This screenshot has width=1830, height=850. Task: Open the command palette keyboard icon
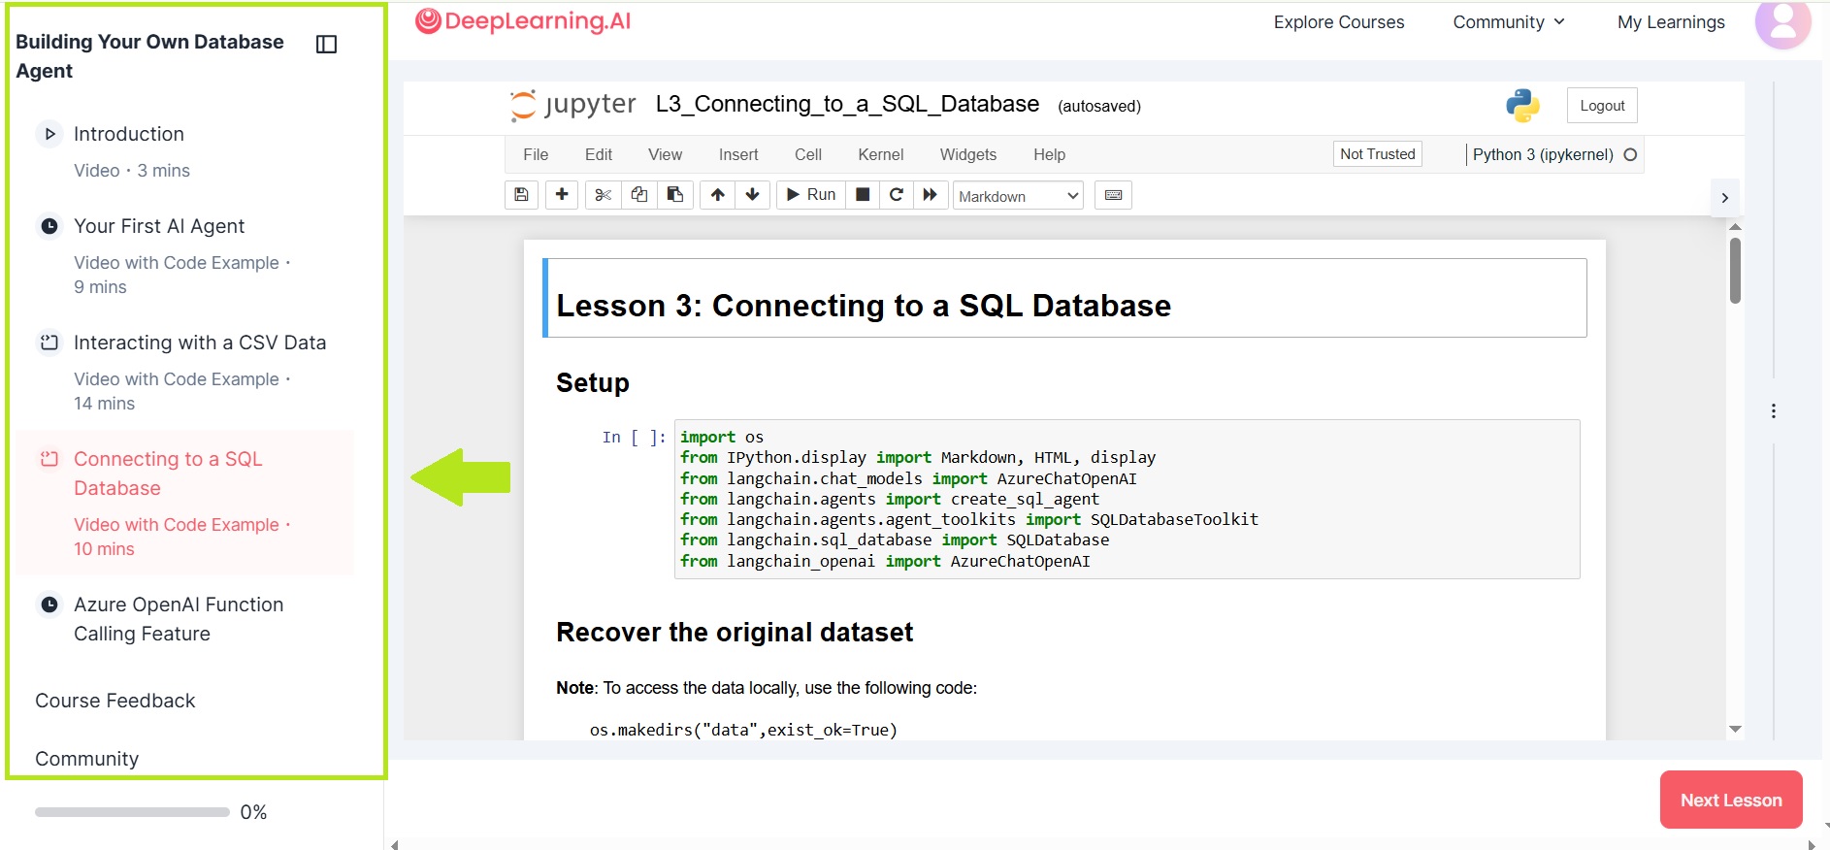(x=1114, y=195)
